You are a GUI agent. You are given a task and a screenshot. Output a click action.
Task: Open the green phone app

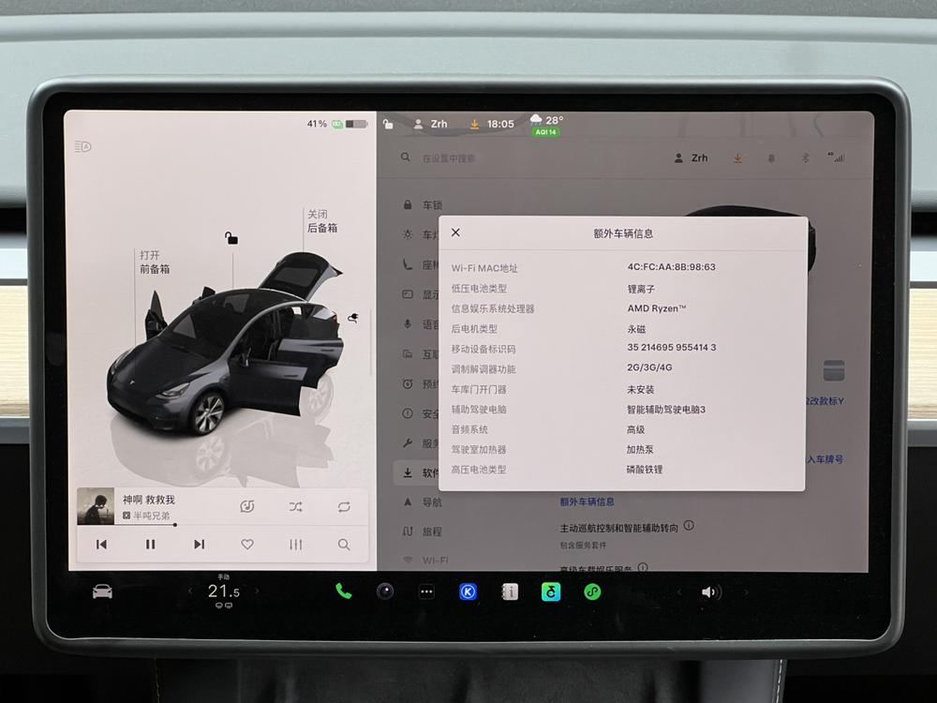pos(344,591)
